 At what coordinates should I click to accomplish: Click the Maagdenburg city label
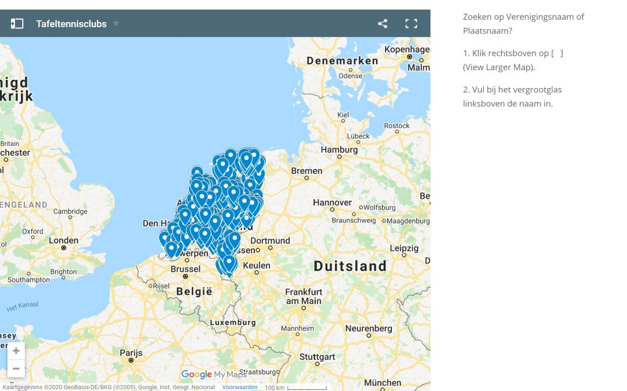[x=408, y=221]
